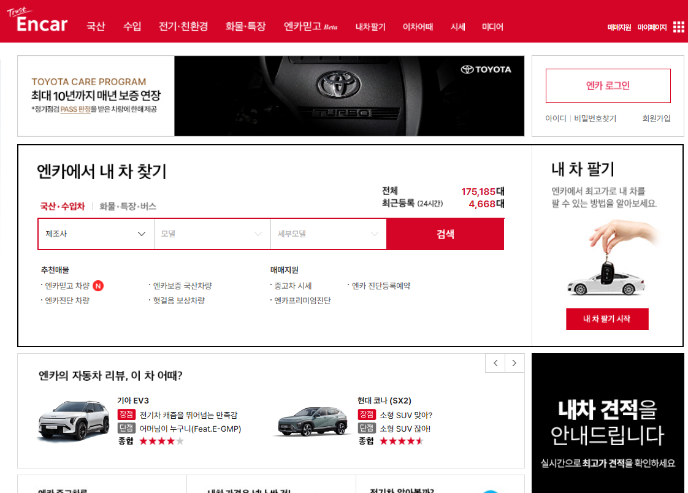
Task: Click the Toyota logo in banner
Action: pos(486,69)
